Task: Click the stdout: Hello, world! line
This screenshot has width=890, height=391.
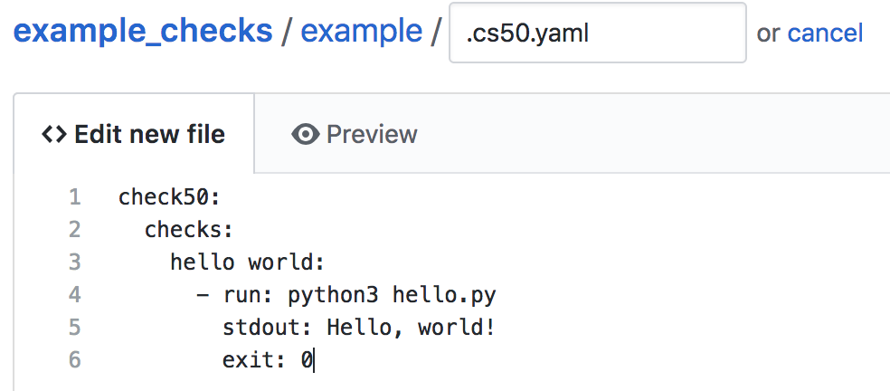Action: [x=358, y=328]
